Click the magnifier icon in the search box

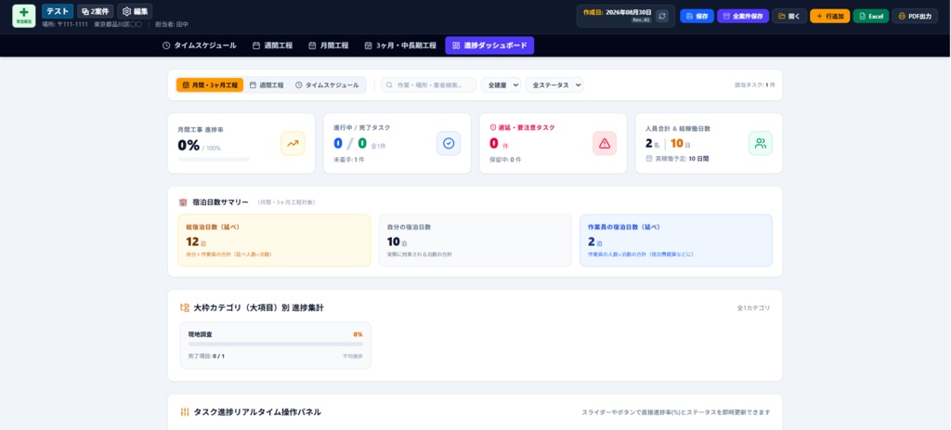[389, 85]
